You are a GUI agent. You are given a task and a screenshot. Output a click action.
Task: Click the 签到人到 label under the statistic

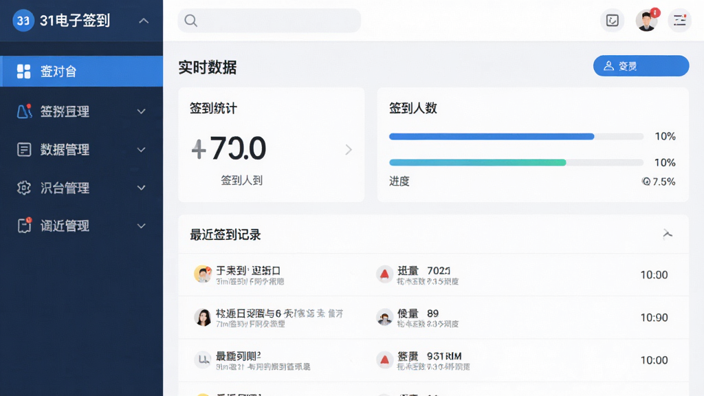click(241, 181)
